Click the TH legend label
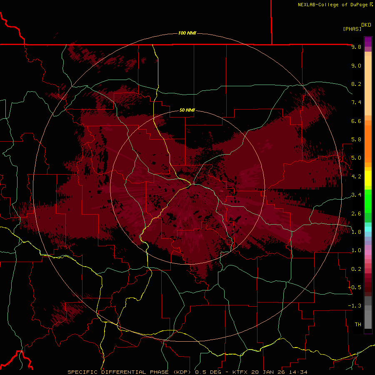375x375 pixels. 358,325
